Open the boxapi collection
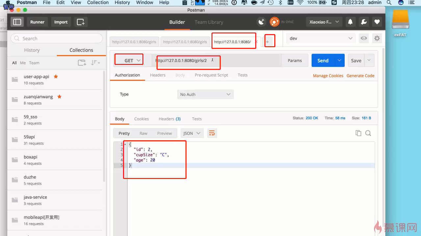The image size is (421, 236). click(x=55, y=160)
